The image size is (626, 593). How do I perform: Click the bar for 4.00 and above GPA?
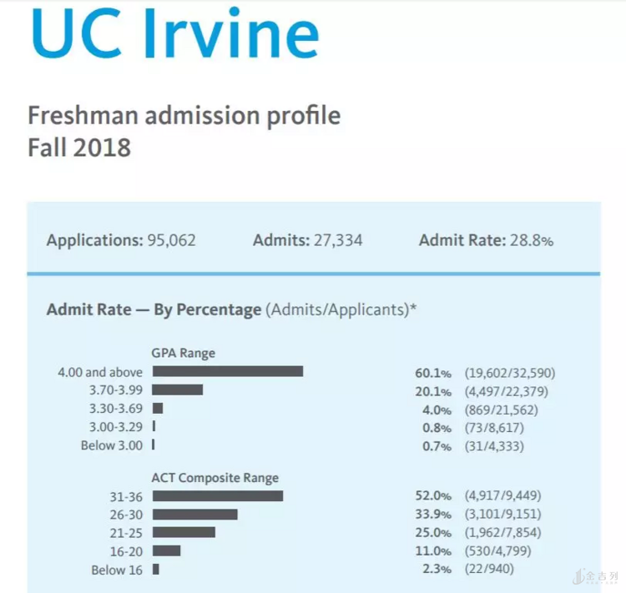pos(227,372)
